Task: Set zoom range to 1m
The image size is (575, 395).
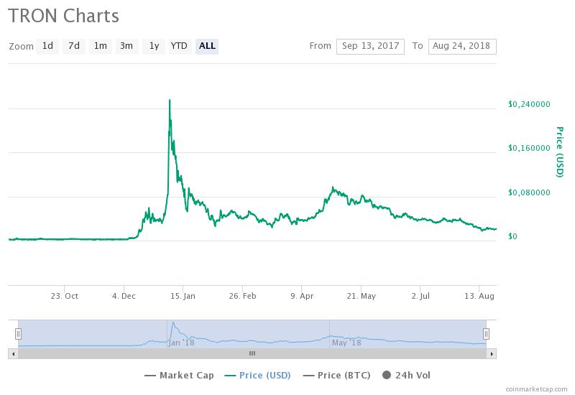Action: pyautogui.click(x=101, y=46)
